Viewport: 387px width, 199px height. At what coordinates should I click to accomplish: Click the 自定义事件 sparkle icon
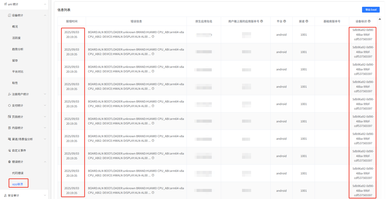coord(10,151)
